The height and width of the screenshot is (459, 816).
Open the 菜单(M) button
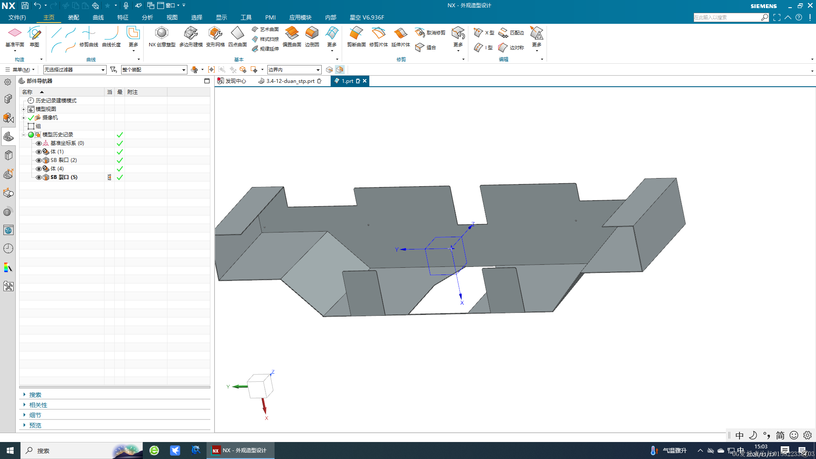pos(20,70)
